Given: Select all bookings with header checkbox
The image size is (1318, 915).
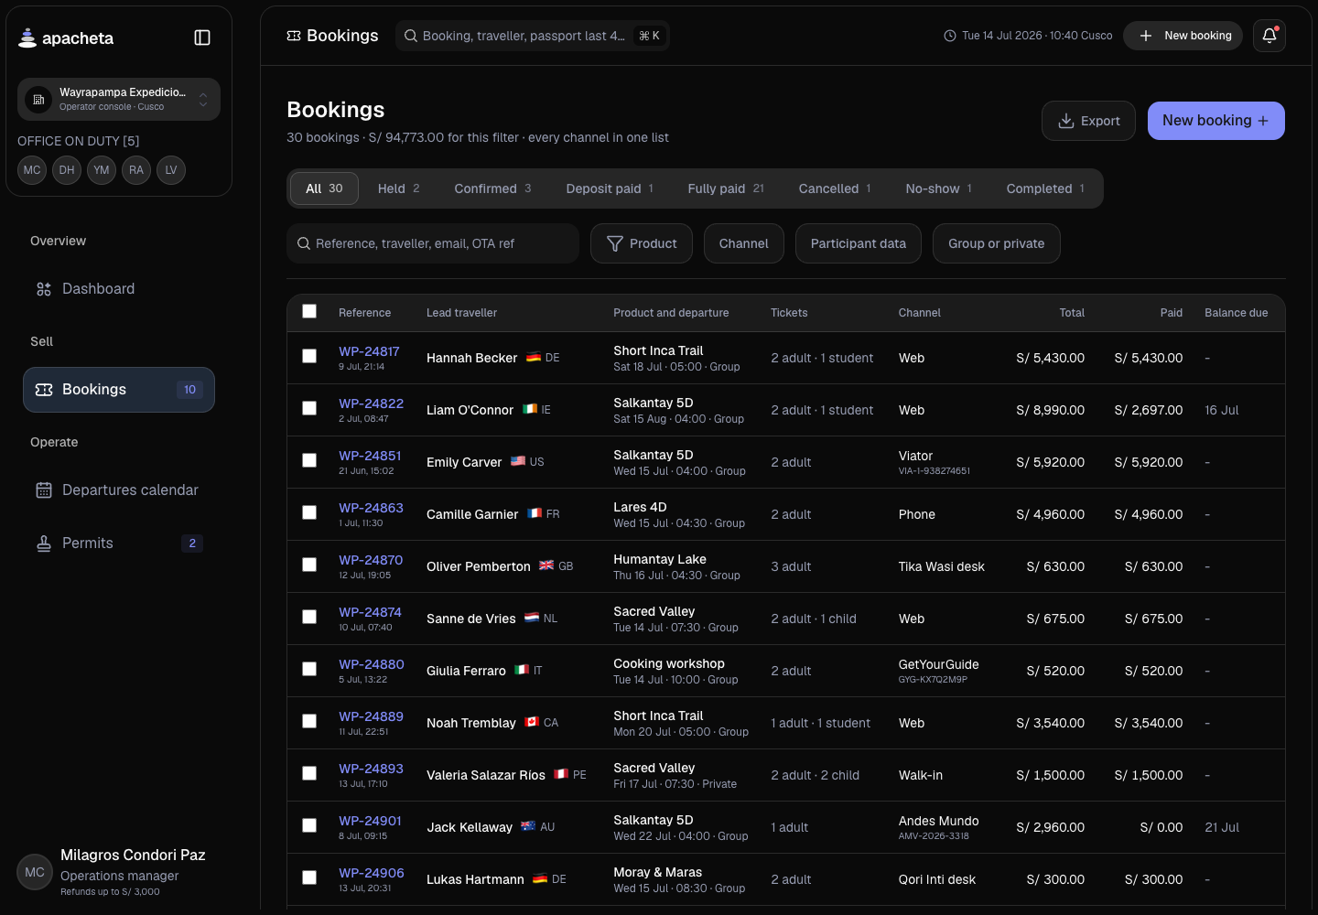Looking at the screenshot, I should click(x=309, y=311).
